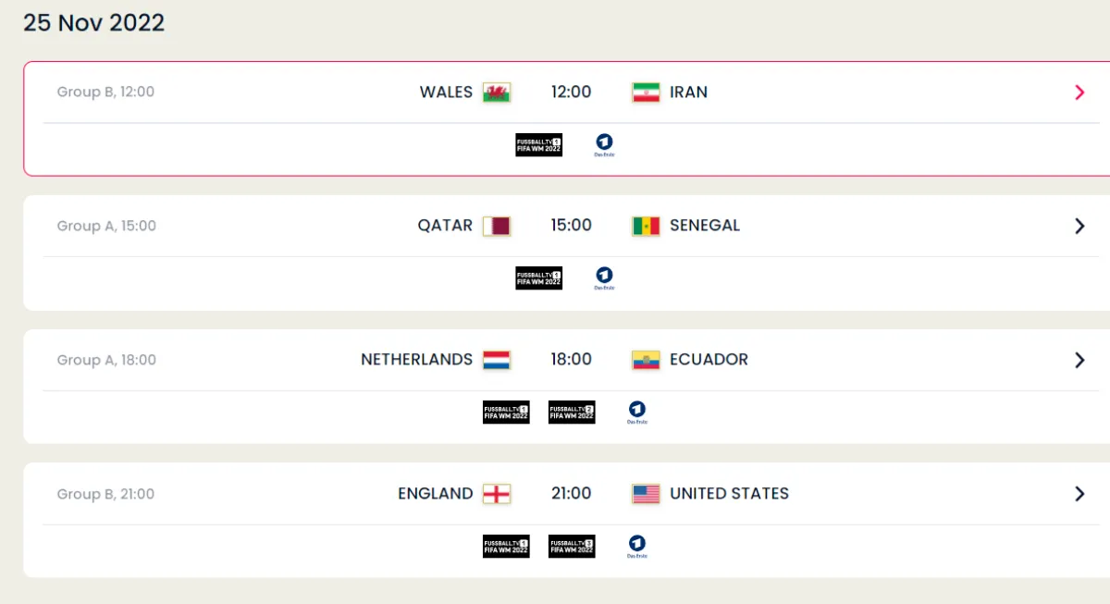Image resolution: width=1110 pixels, height=604 pixels.
Task: Click the Ecuador flag icon
Action: click(646, 360)
